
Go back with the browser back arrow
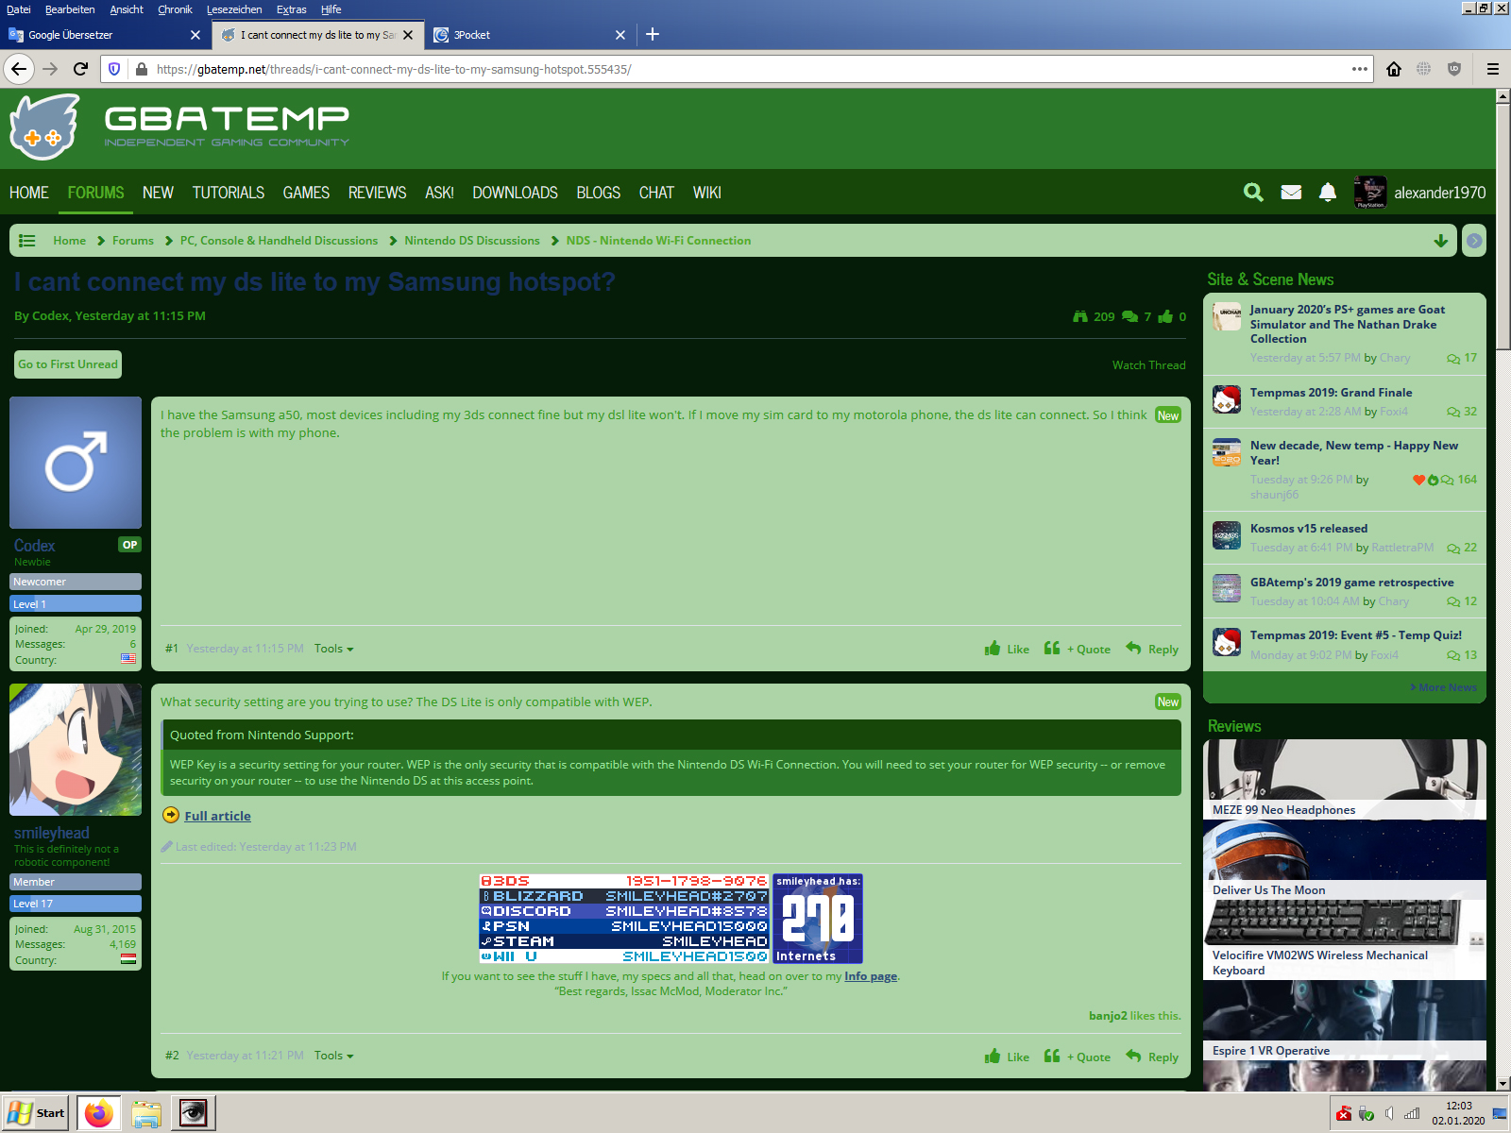coord(19,69)
